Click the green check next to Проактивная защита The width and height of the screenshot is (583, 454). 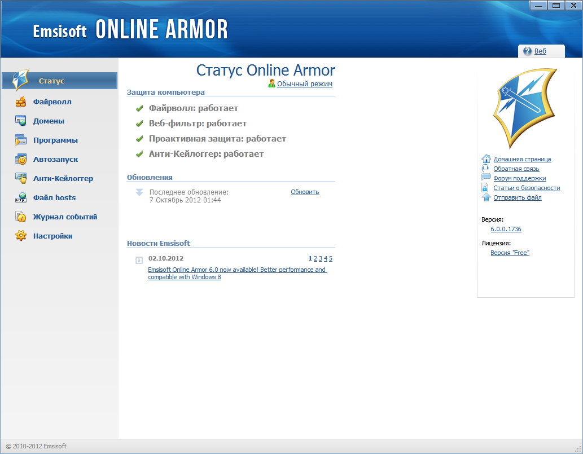point(139,139)
